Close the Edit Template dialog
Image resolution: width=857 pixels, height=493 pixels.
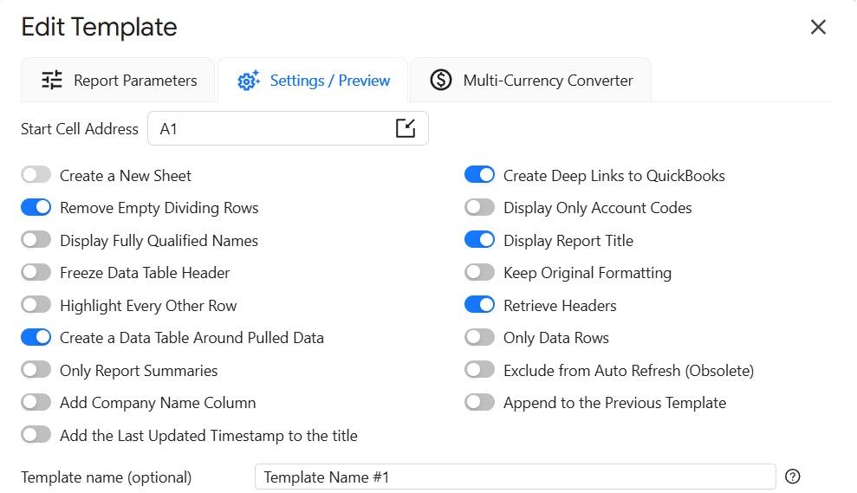tap(817, 28)
